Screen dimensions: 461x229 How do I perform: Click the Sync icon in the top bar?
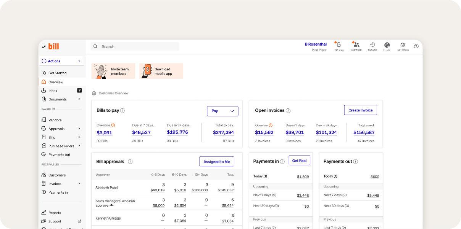pos(387,46)
